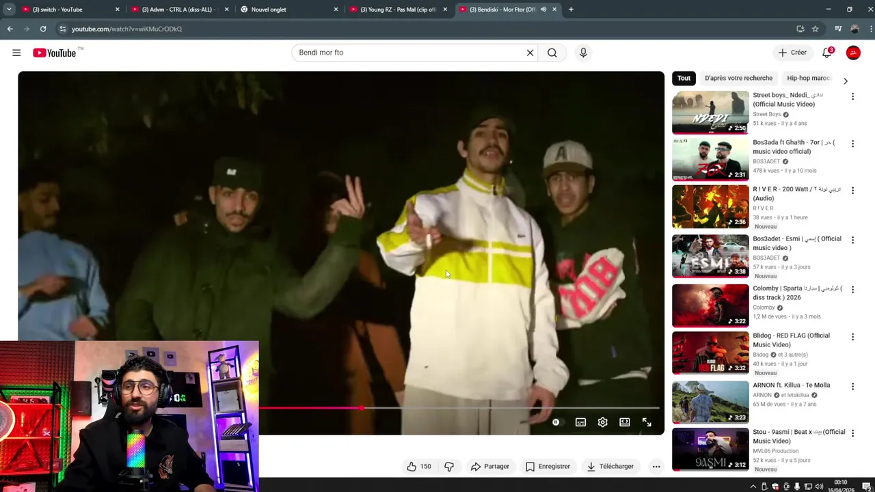
Task: Open the YouTube hamburger guide menu
Action: [16, 53]
